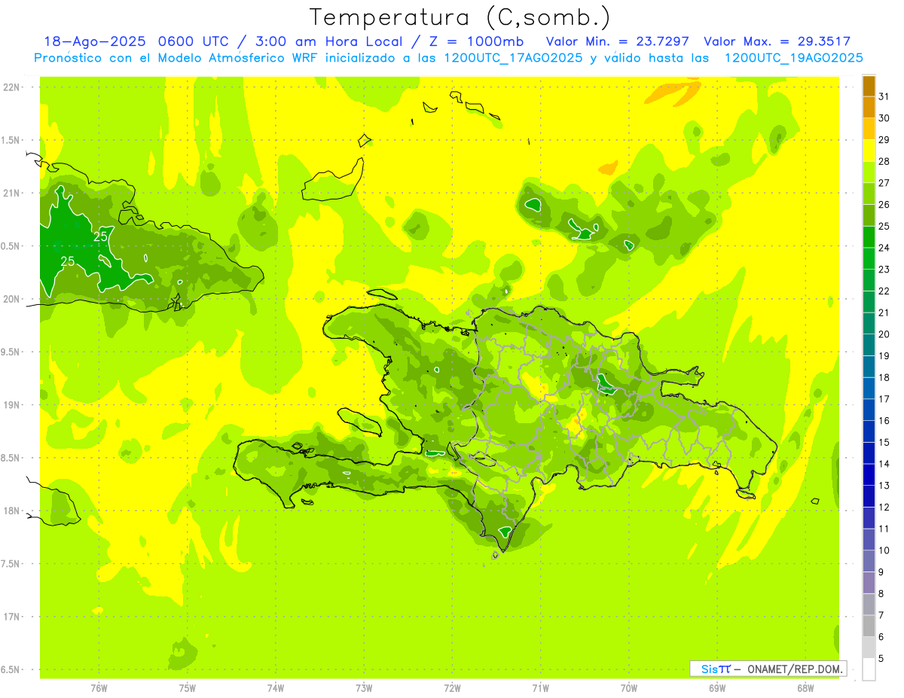This screenshot has height=698, width=904.
Task: Pick the lime swatch between 27 and 28
Action: 869,172
